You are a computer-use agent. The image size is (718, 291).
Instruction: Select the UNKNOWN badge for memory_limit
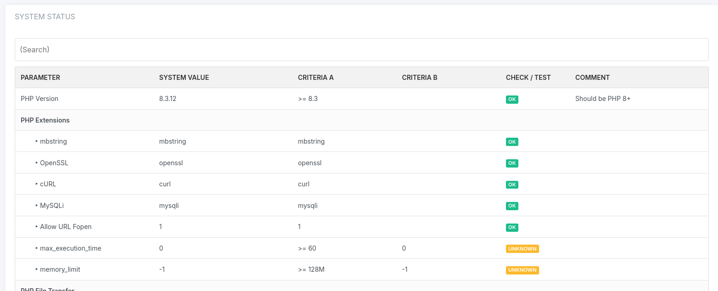point(522,270)
